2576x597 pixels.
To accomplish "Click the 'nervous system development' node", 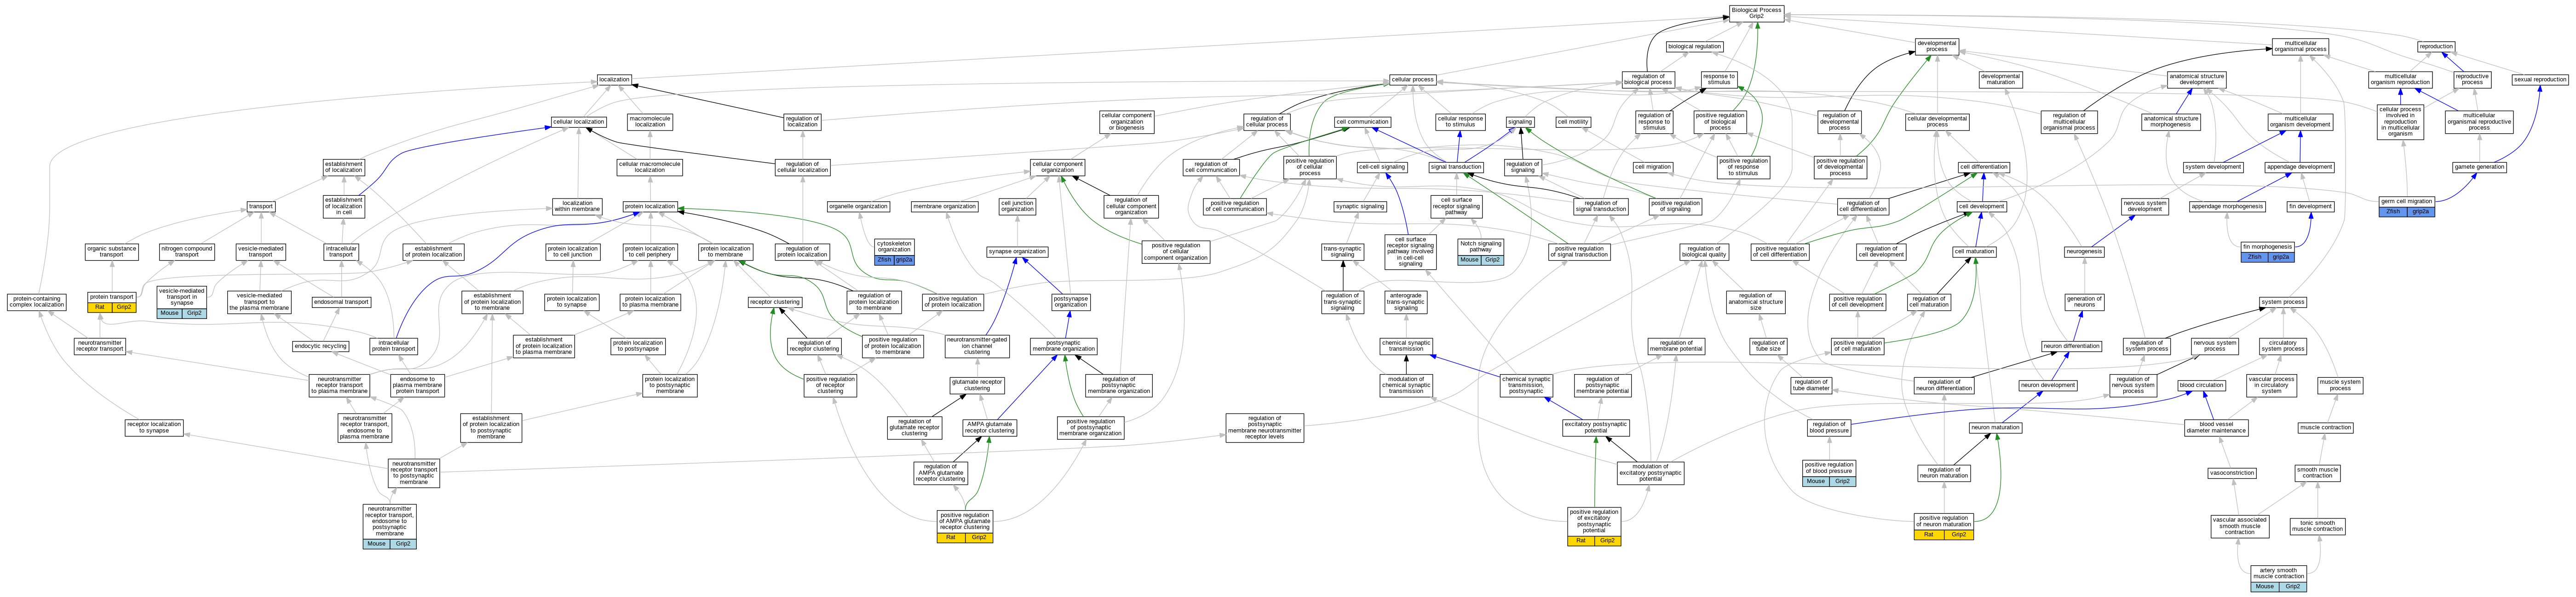I will [x=2145, y=207].
